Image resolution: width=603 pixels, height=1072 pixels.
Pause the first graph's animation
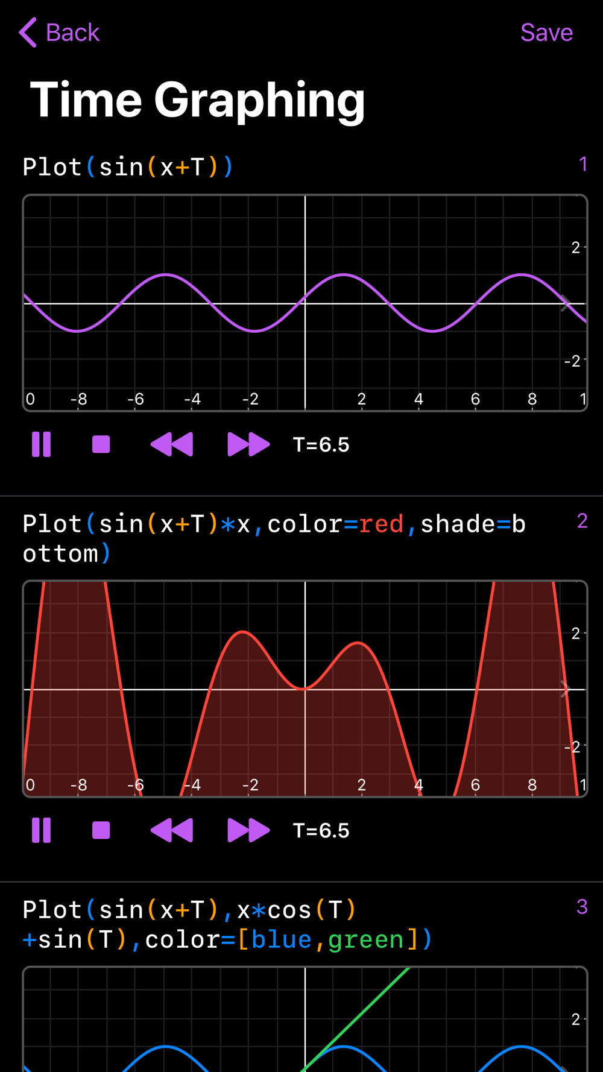click(x=41, y=445)
